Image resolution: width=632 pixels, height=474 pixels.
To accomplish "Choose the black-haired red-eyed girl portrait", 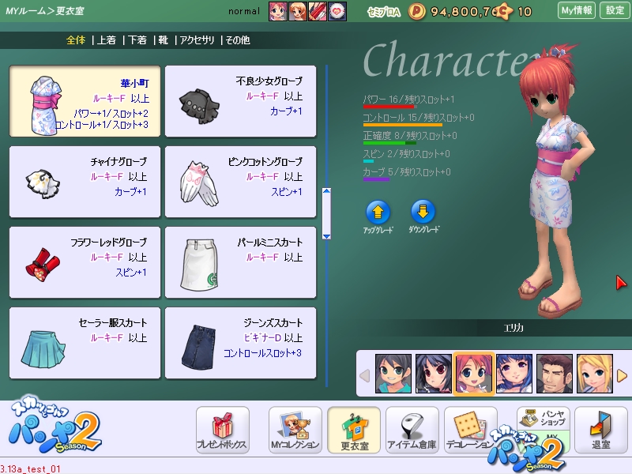I will pos(434,373).
